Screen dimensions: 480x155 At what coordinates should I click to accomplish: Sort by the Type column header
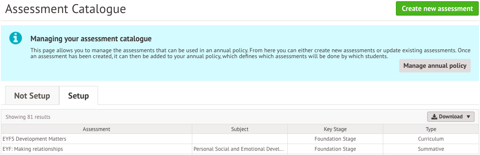pos(431,129)
